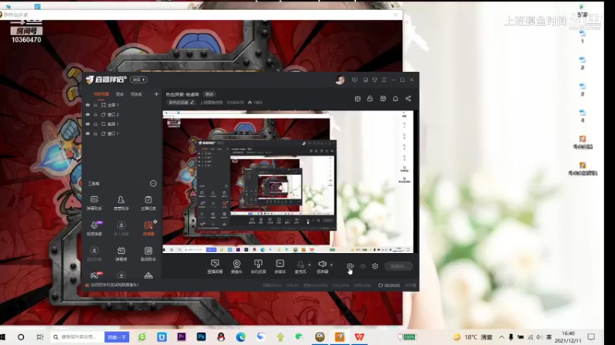Open Photoshop from the Windows taskbar
The image size is (615, 345).
click(201, 337)
